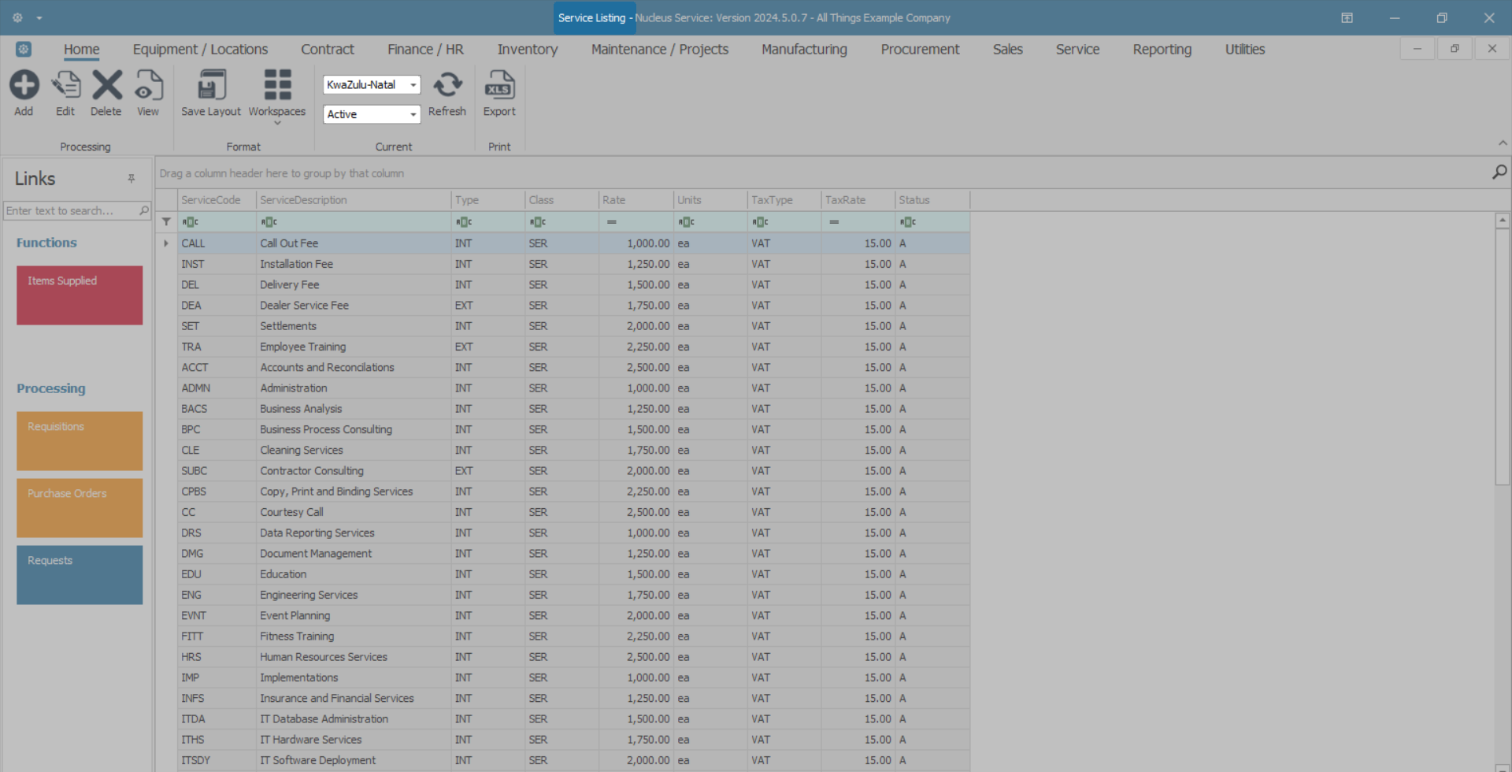Export the list to XLS
This screenshot has height=772, width=1512.
coord(499,86)
